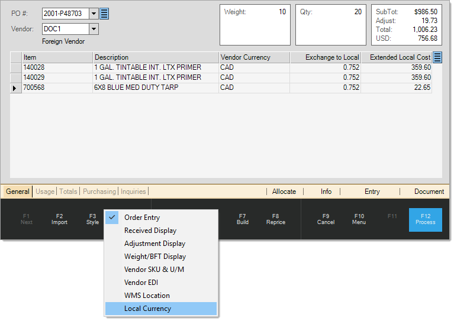The height and width of the screenshot is (321, 454).
Task: Click the Qty totals box
Action: 331,25
